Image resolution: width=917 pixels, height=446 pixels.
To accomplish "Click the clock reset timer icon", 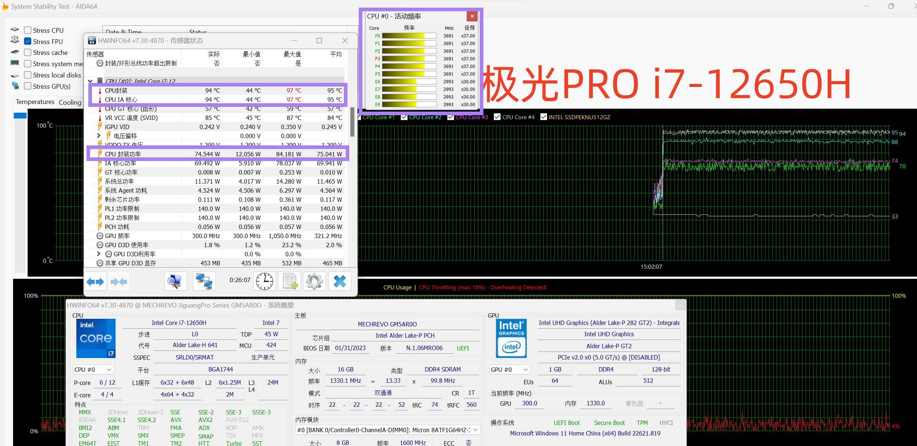I will [x=265, y=281].
